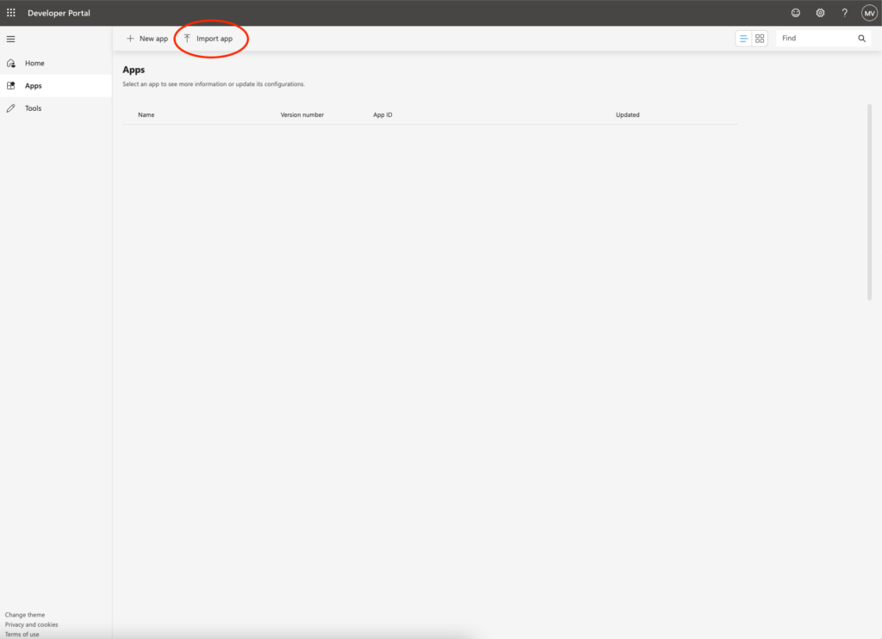The height and width of the screenshot is (639, 882).
Task: Switch to grid view layout
Action: (760, 38)
